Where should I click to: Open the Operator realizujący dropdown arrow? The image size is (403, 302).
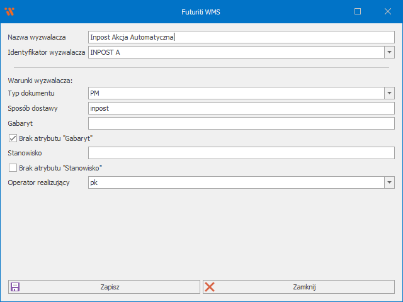[389, 182]
